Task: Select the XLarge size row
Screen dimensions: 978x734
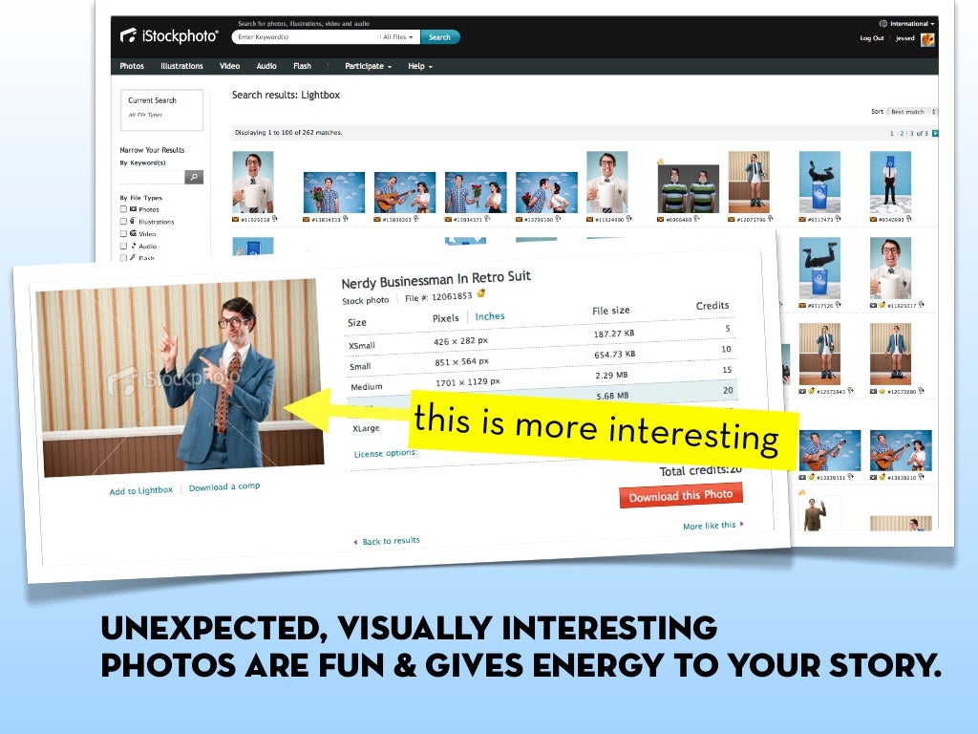Action: pyautogui.click(x=366, y=428)
